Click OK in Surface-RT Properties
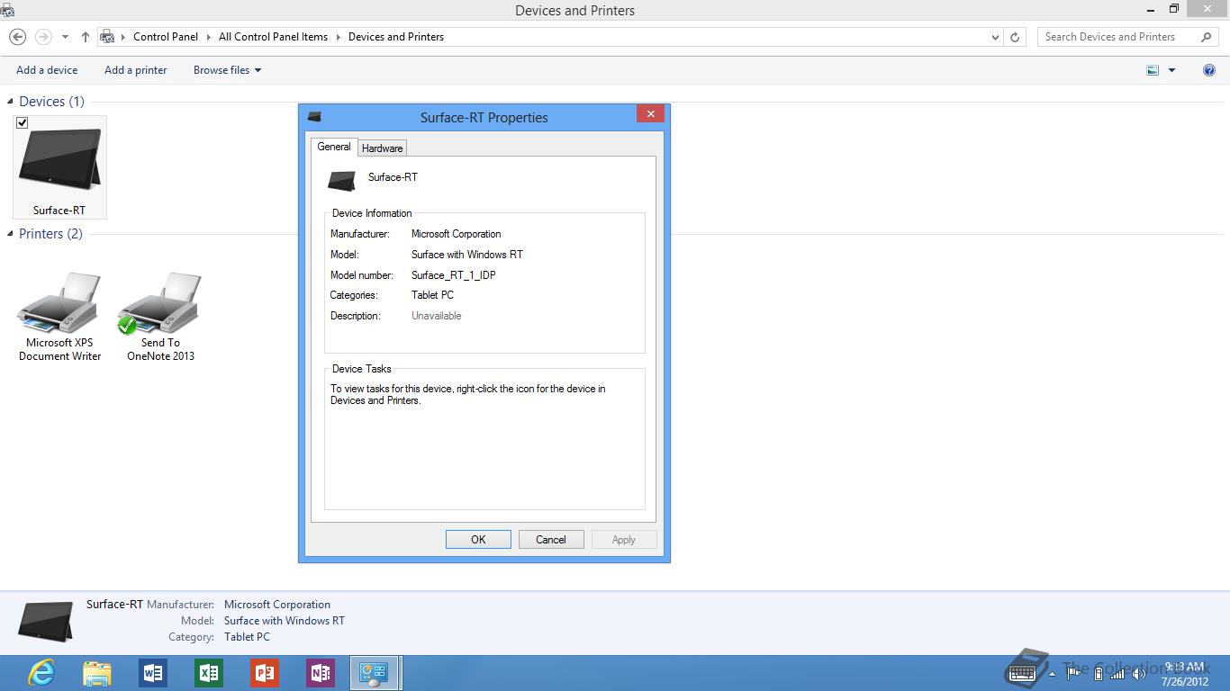This screenshot has width=1230, height=691. [478, 540]
